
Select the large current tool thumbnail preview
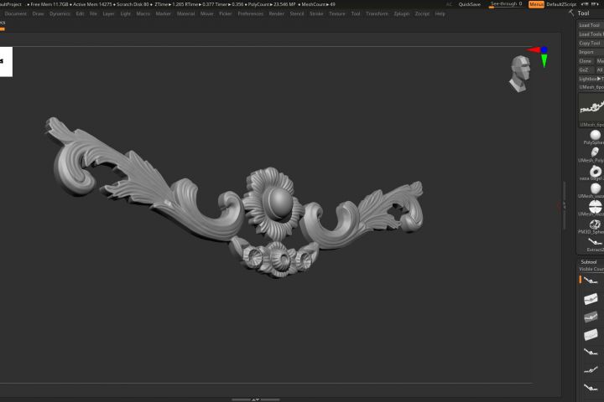click(x=591, y=107)
